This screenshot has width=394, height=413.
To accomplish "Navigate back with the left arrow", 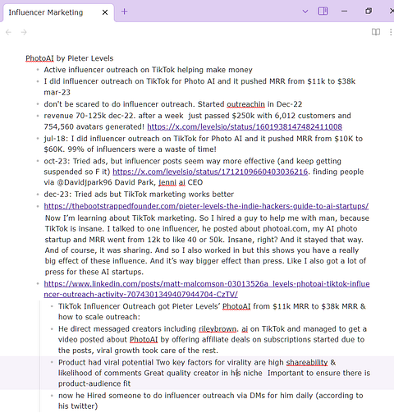I will click(x=8, y=32).
